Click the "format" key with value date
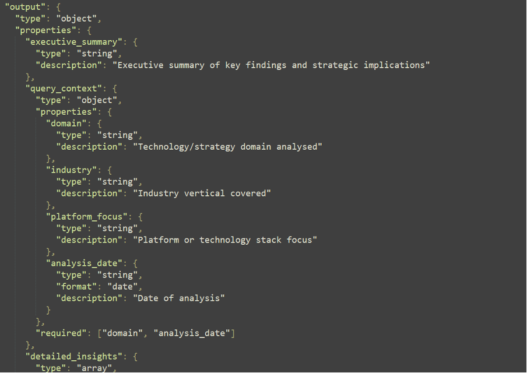 point(76,287)
